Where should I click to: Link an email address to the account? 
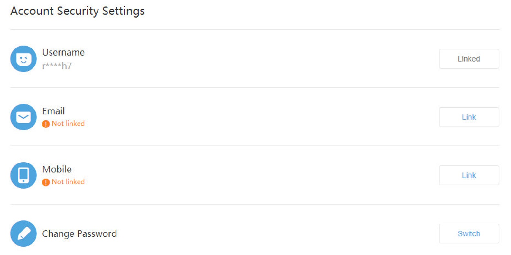[469, 117]
